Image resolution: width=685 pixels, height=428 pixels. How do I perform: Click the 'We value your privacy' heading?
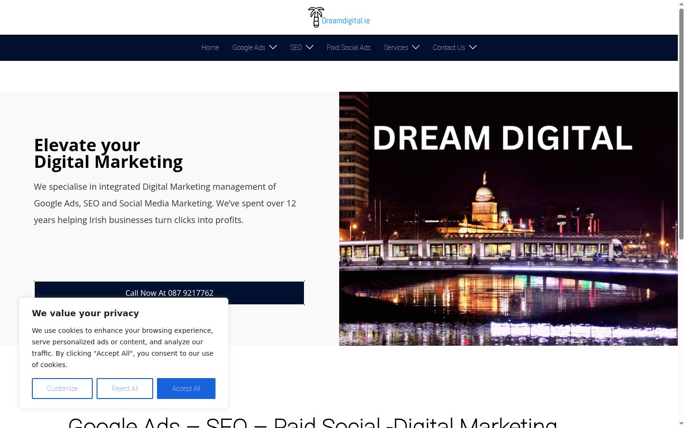[86, 313]
